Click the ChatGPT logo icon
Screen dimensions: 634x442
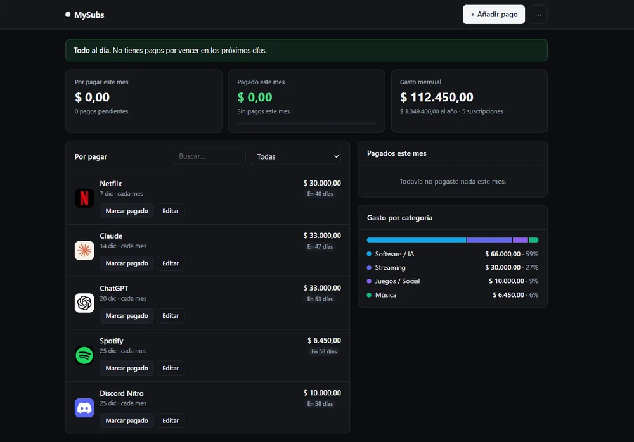pos(84,303)
